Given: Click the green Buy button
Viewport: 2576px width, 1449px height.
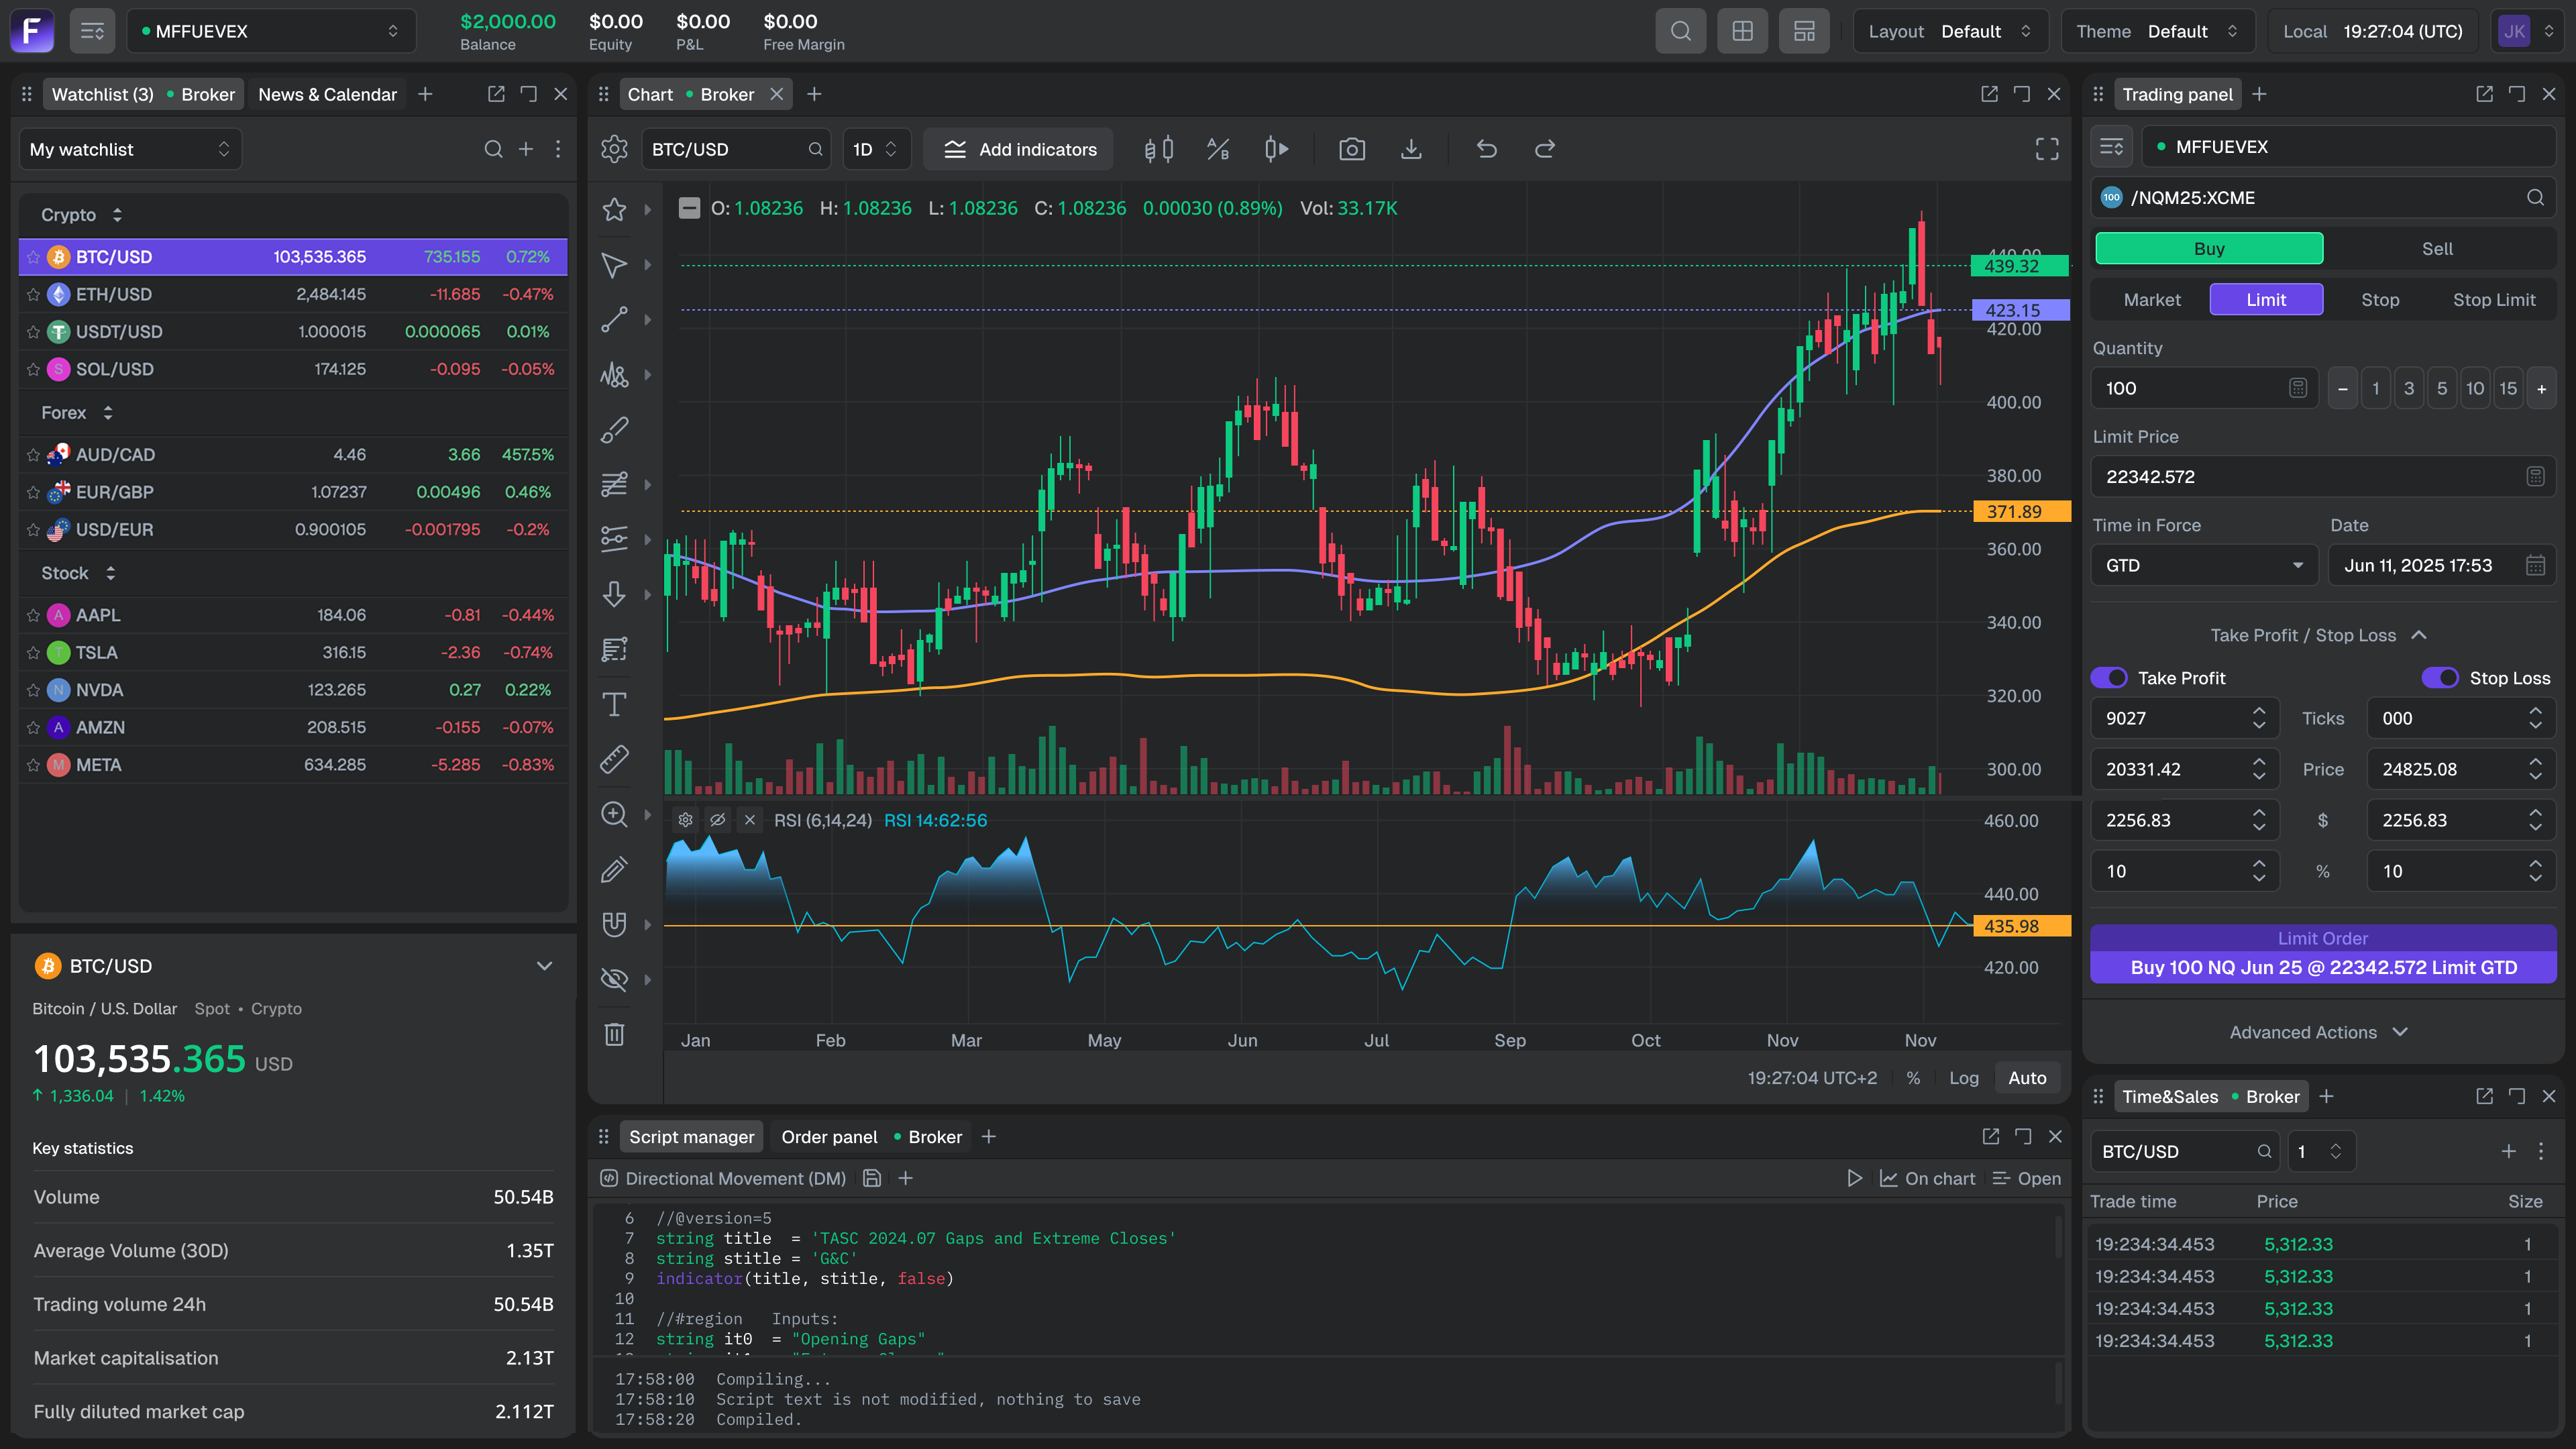Looking at the screenshot, I should 2209,249.
